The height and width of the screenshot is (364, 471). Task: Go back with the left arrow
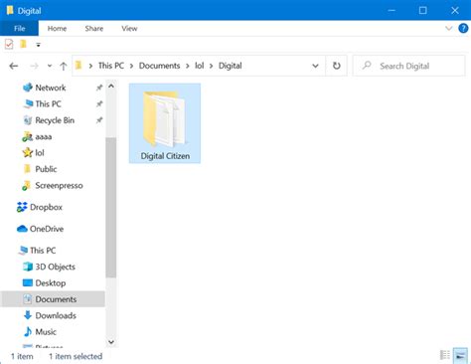tap(14, 66)
